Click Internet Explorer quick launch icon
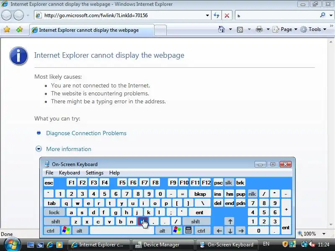Viewport: 335px width, 251px height. click(50, 245)
